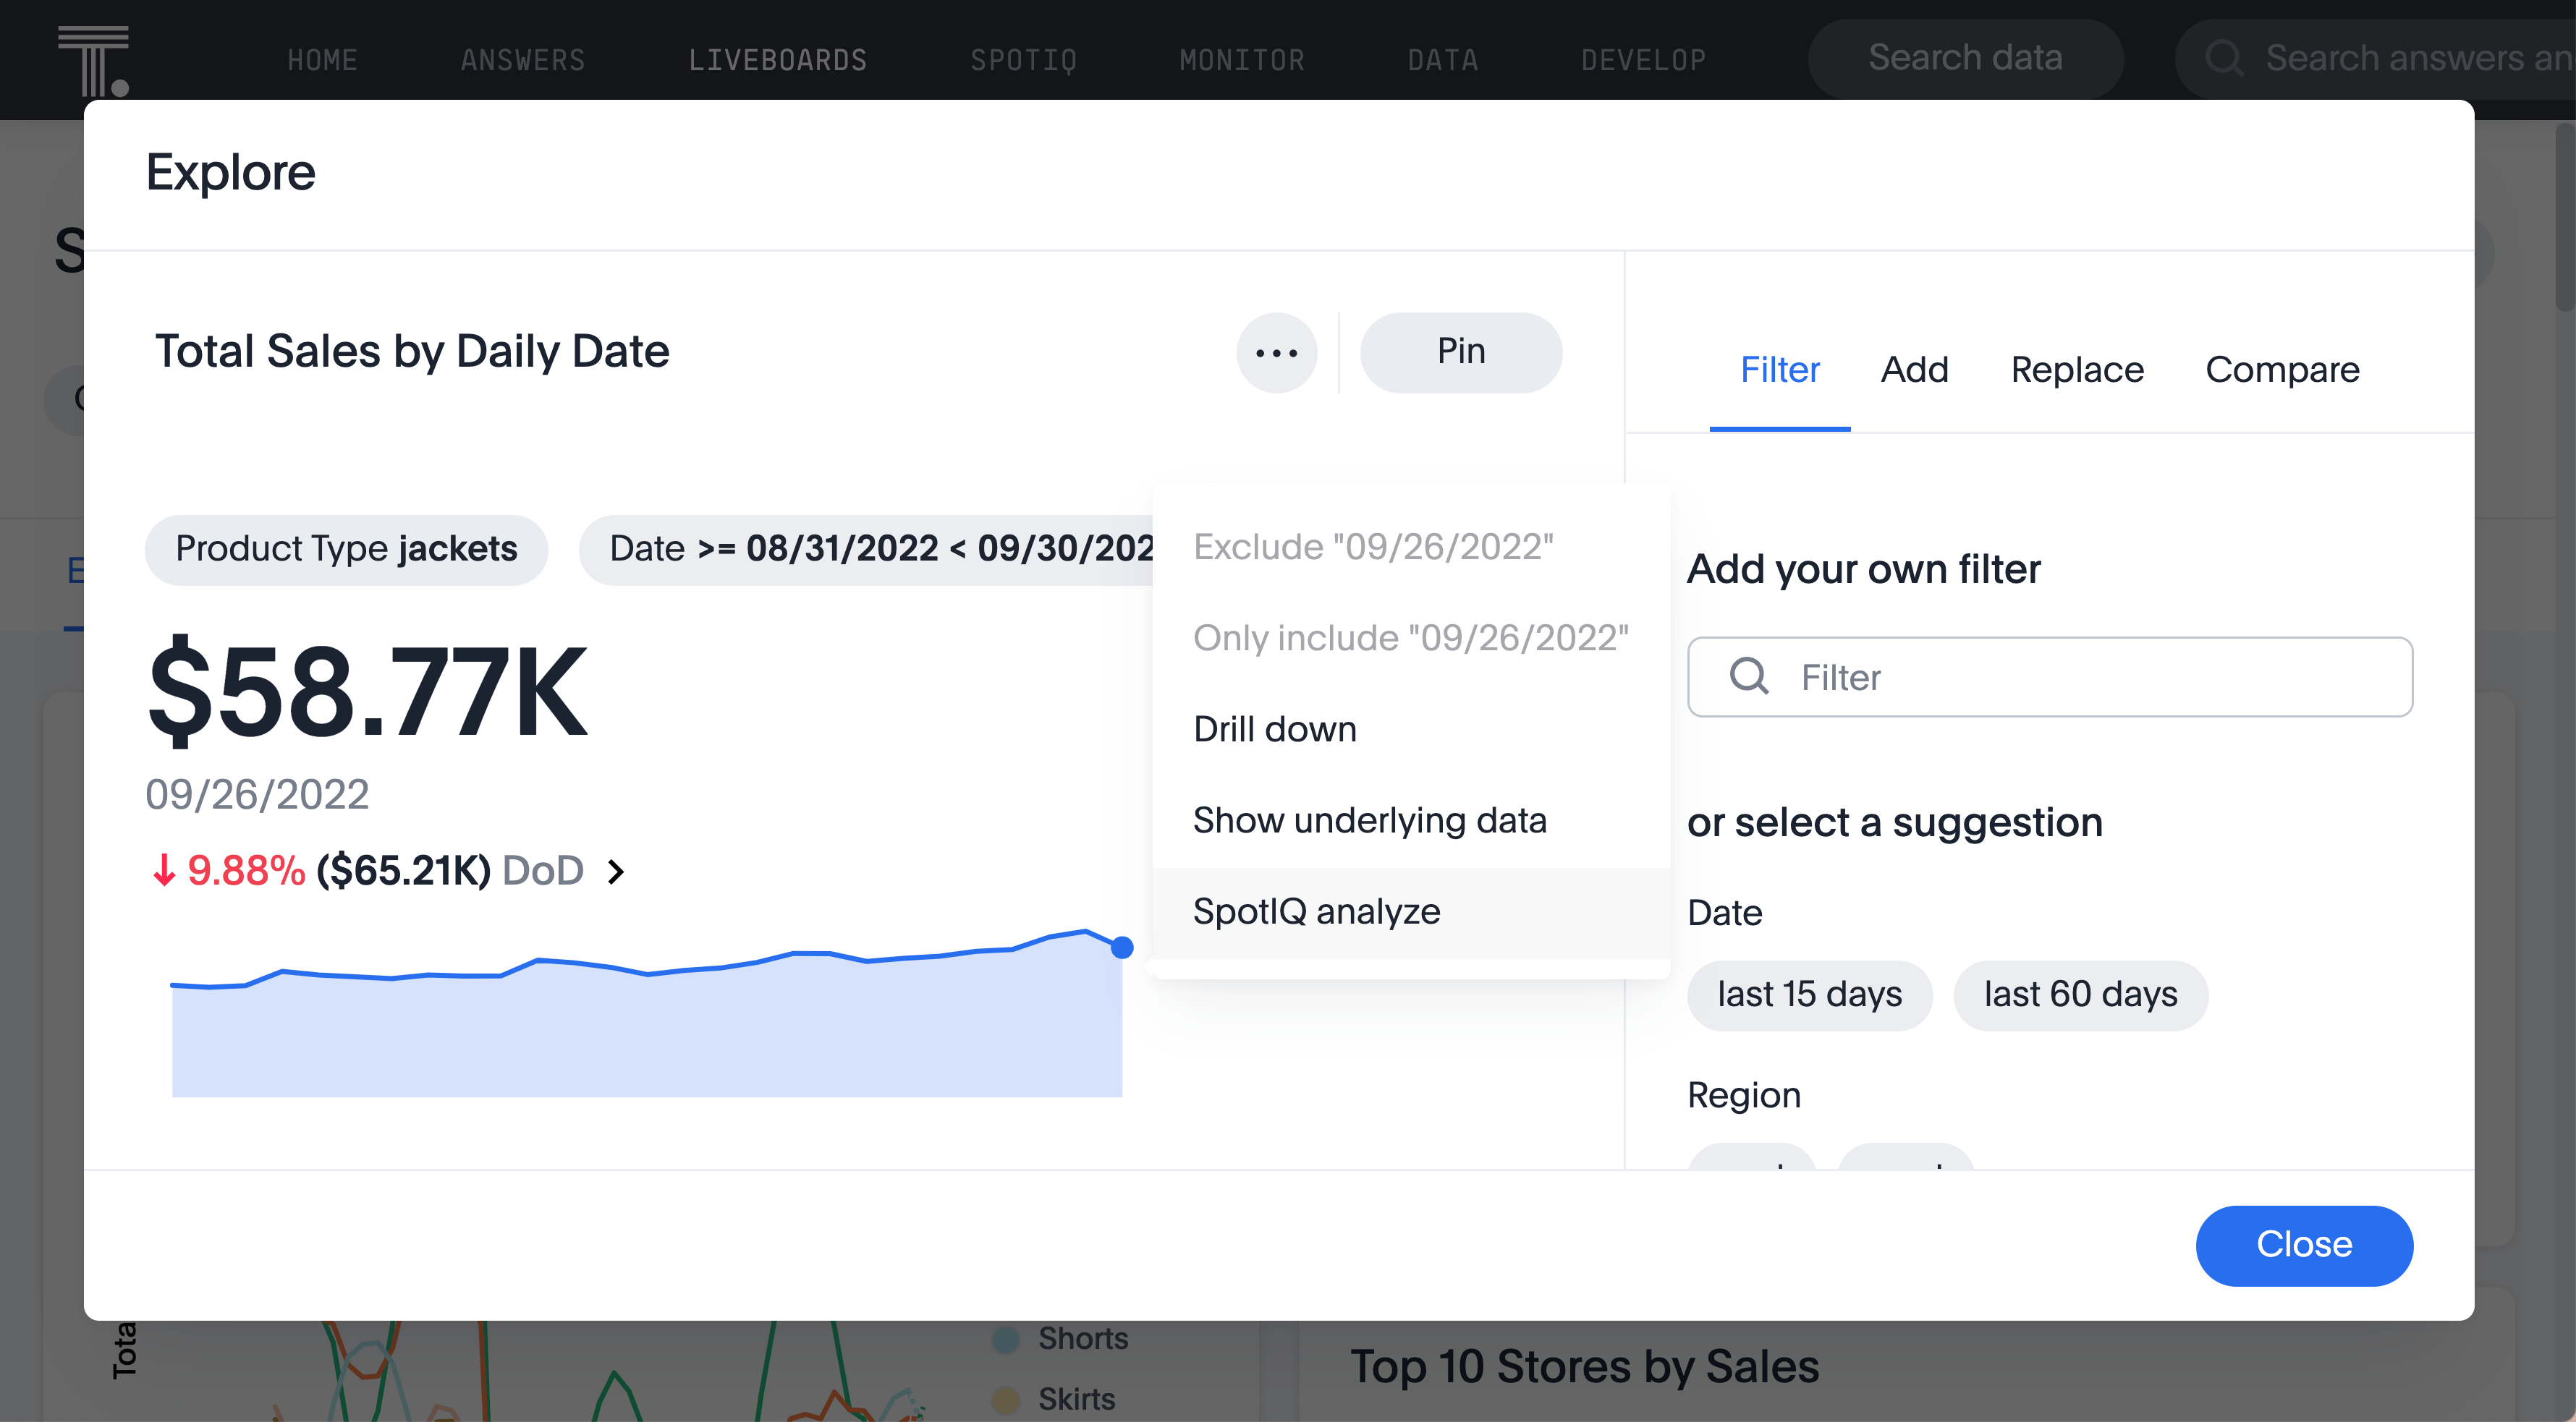Click the blue data point on chart
The width and height of the screenshot is (2576, 1422).
(x=1122, y=948)
